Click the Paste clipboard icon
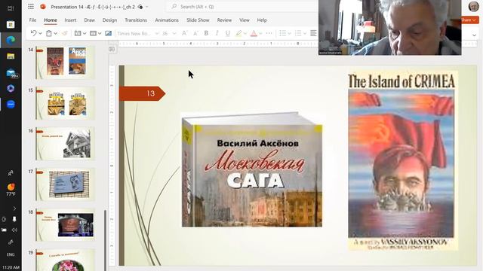This screenshot has height=271, width=483. click(x=48, y=33)
